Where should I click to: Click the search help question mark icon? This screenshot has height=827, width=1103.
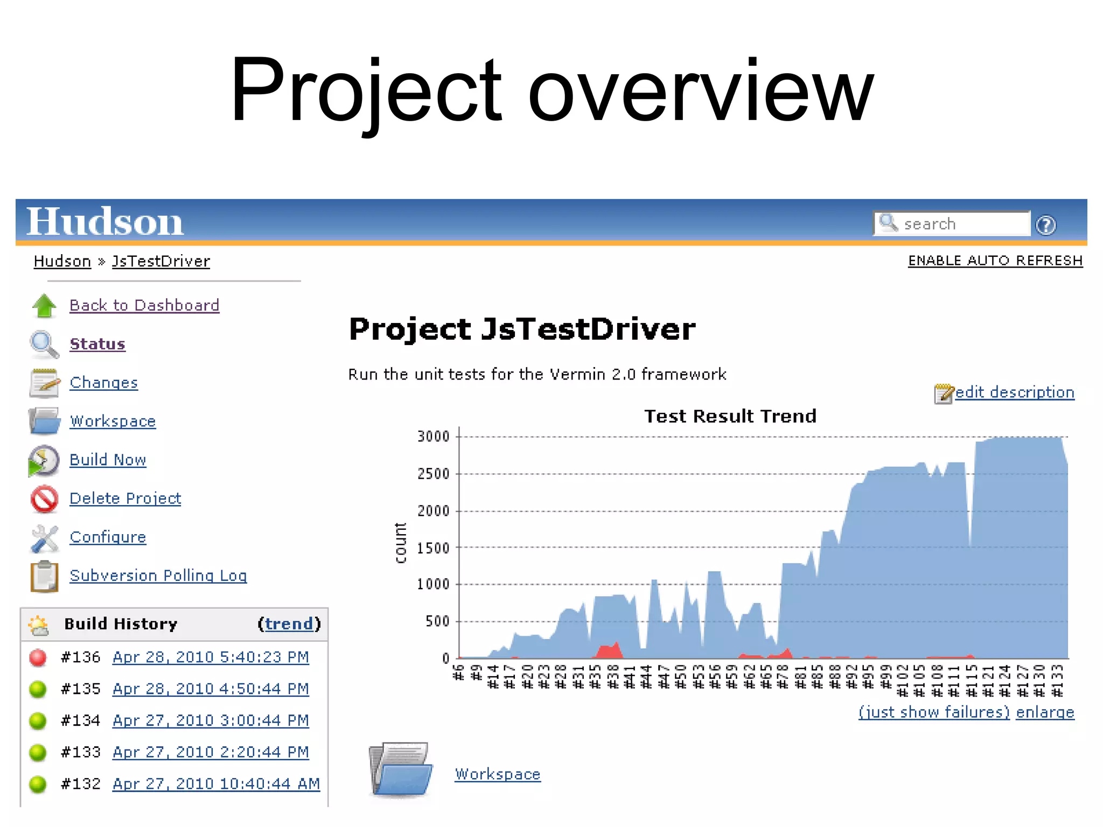[1046, 225]
